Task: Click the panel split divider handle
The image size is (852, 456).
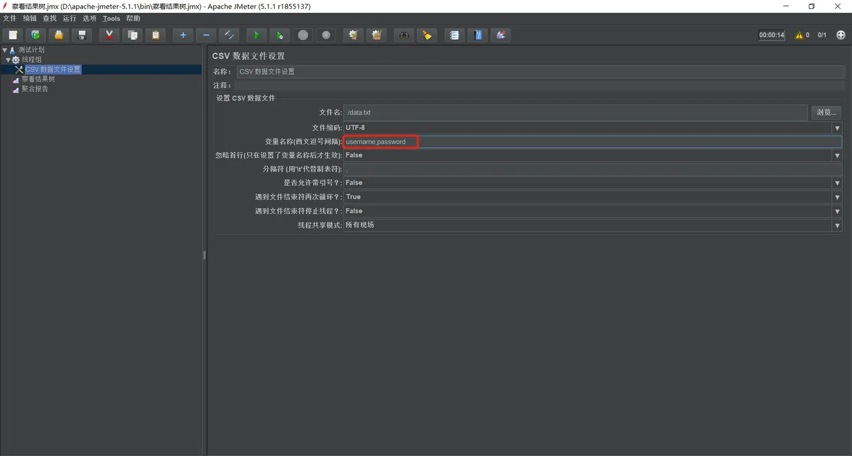Action: (x=204, y=255)
